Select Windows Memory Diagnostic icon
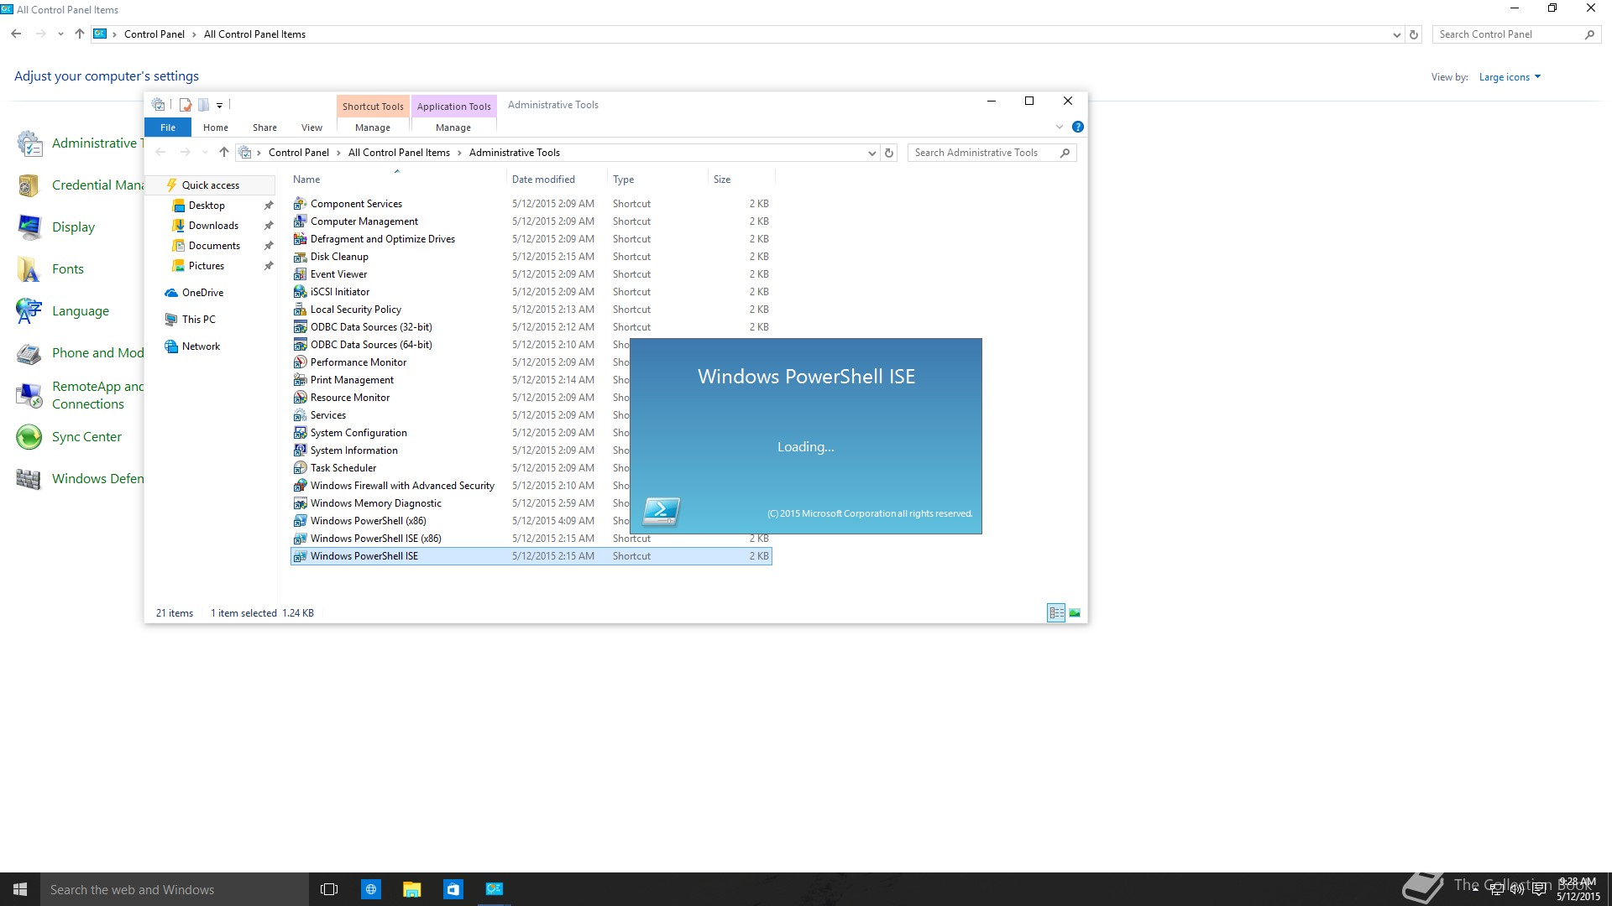 [x=300, y=503]
